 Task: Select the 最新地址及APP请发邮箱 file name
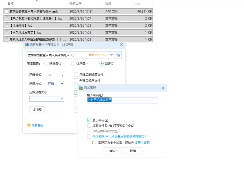(38, 39)
